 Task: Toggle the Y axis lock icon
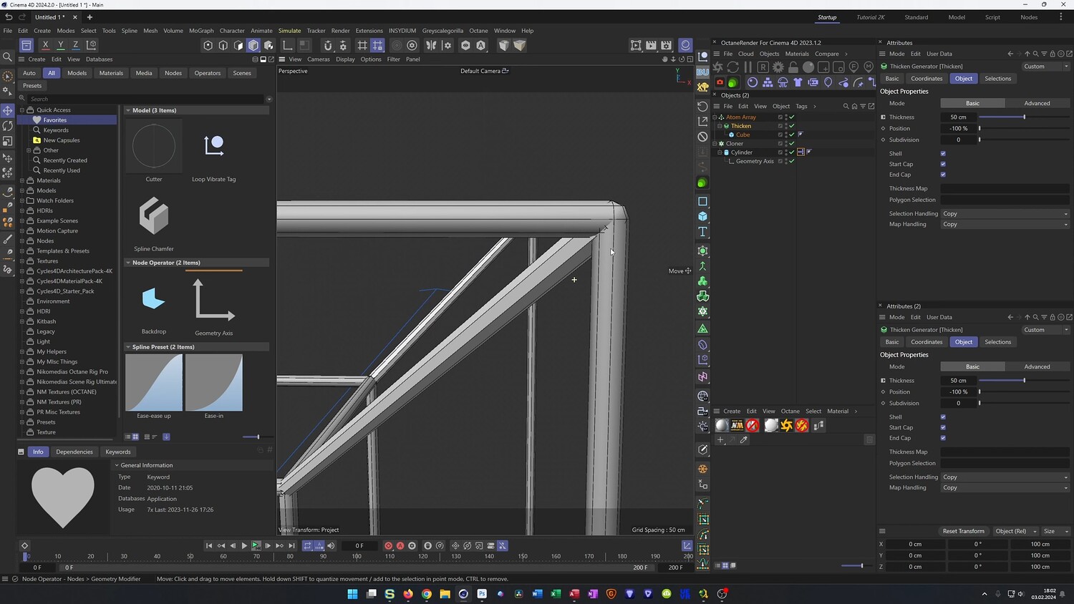(x=60, y=45)
